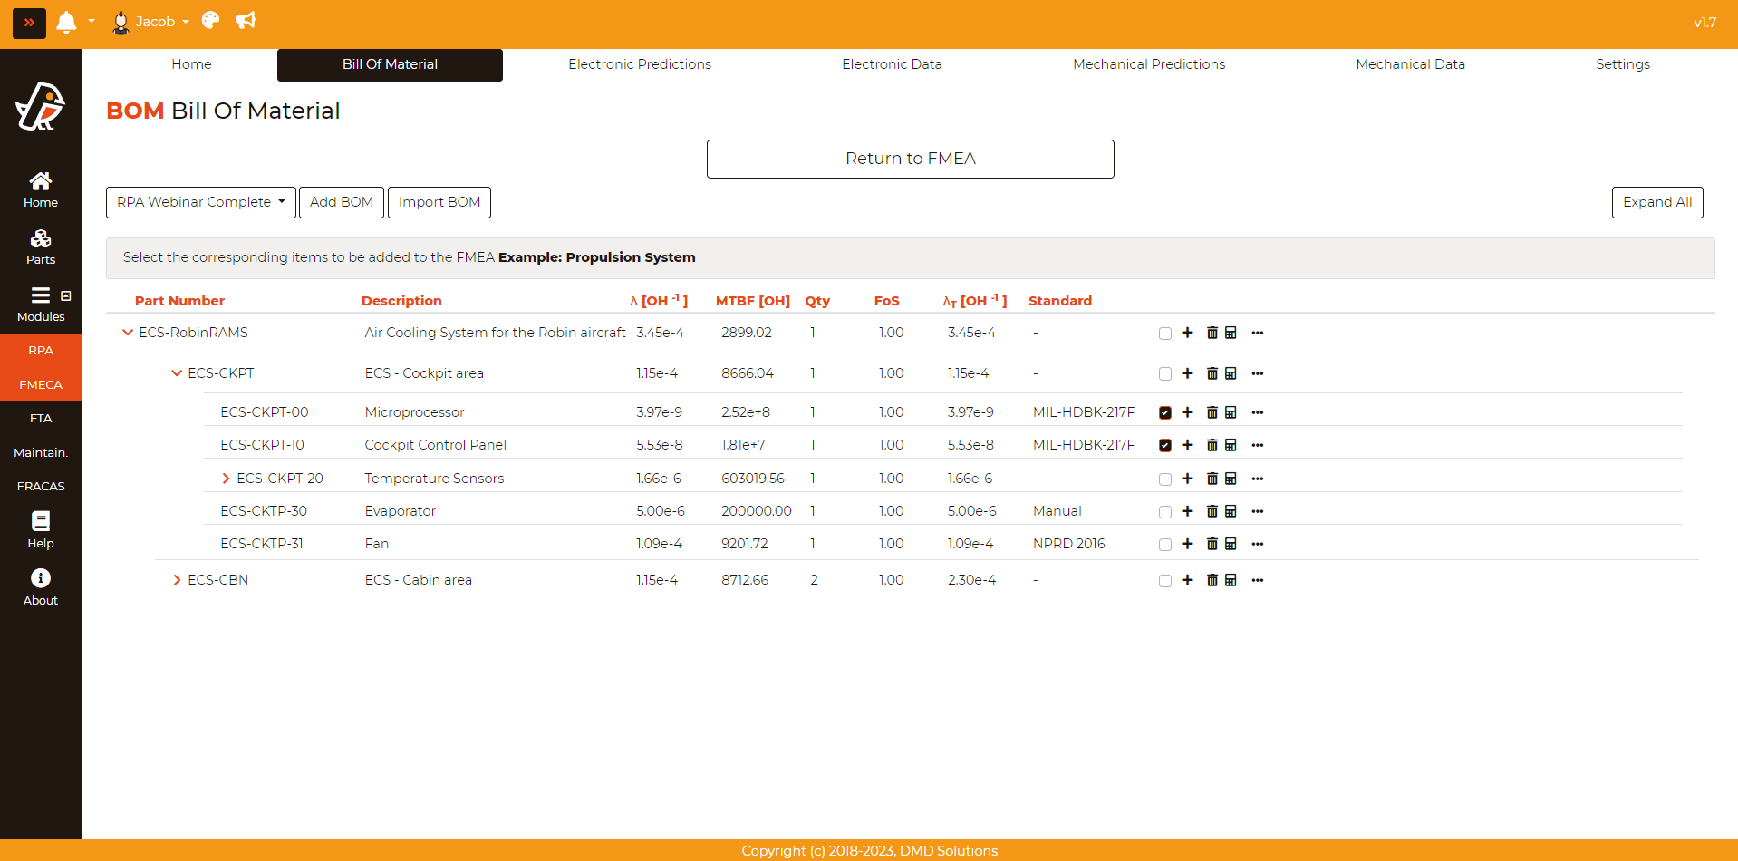Click the plus icon for ECS-CKPT-00 row
This screenshot has width=1738, height=861.
[1187, 412]
